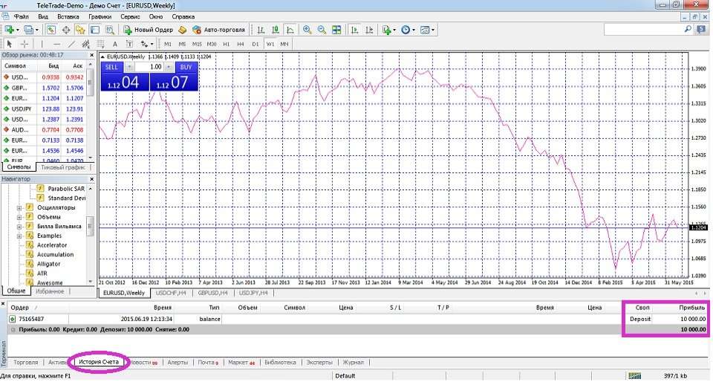The image size is (713, 382).
Task: Open the Profiles dropdown arrow
Action: (x=37, y=30)
